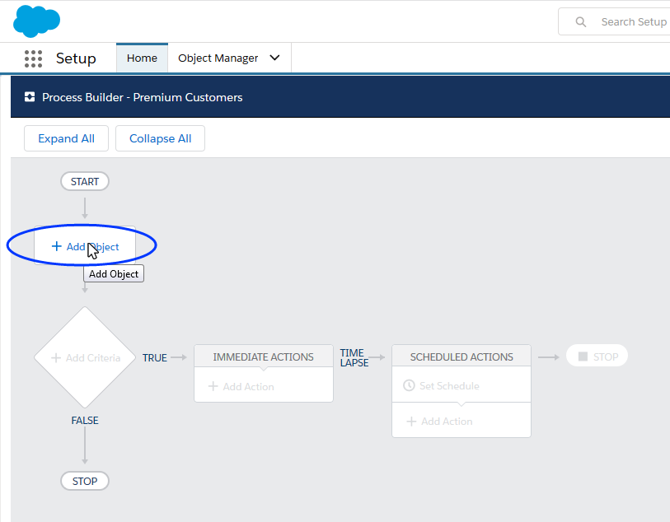Click the IMMEDIATE ACTIONS header
The image size is (670, 522).
263,357
